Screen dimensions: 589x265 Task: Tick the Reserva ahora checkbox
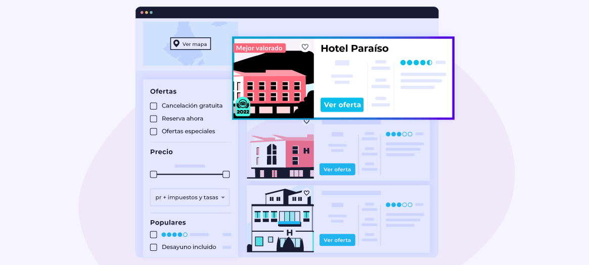(153, 119)
